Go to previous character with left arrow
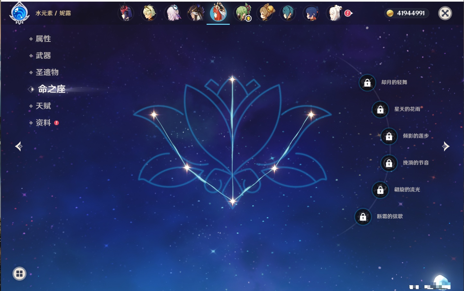464x291 pixels. (19, 146)
